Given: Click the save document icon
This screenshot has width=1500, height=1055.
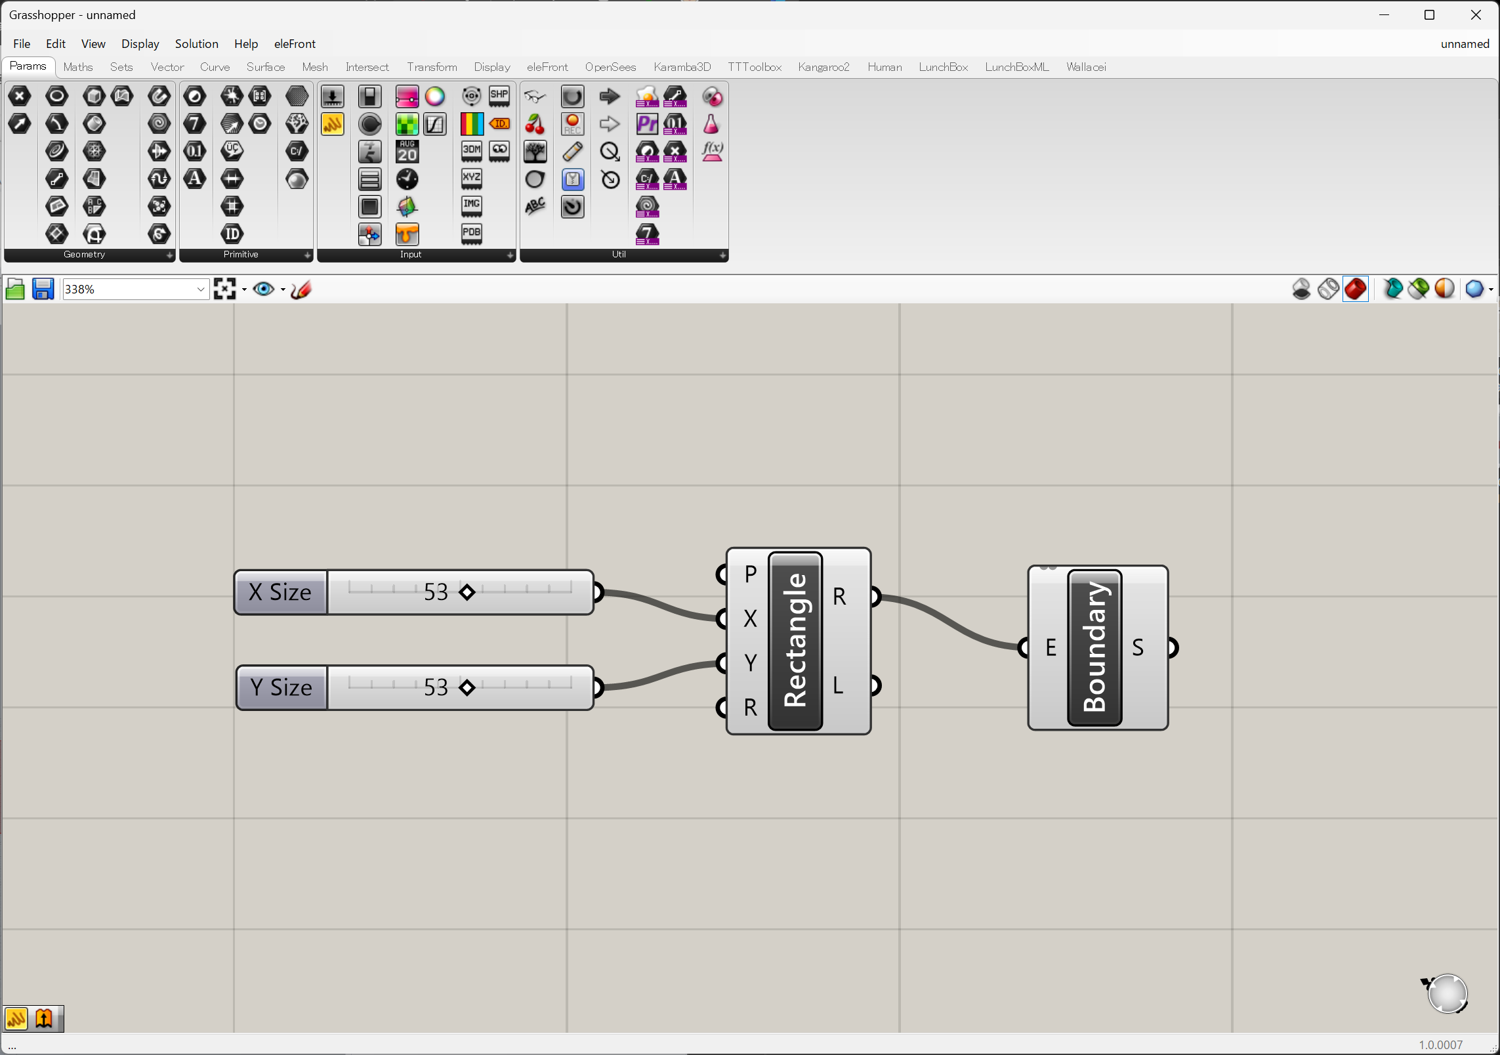Looking at the screenshot, I should tap(43, 289).
